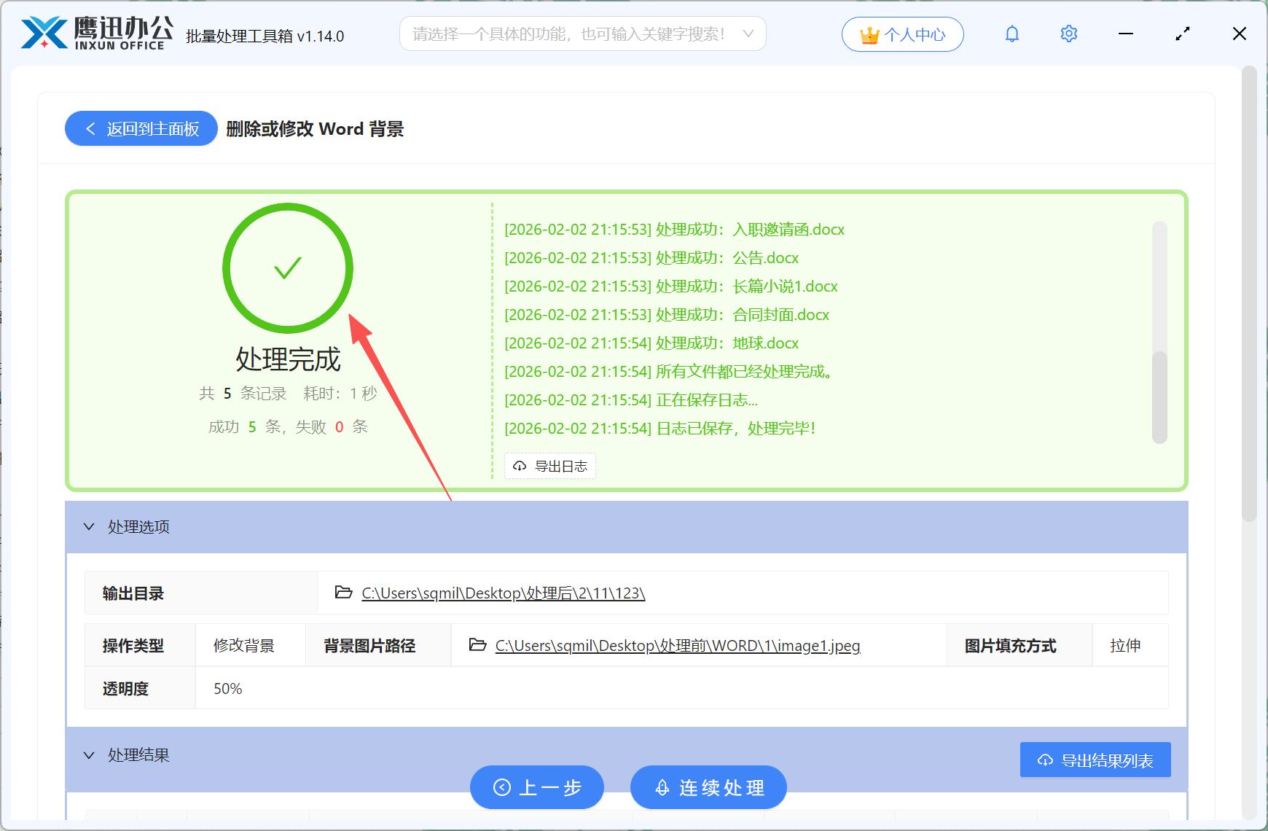This screenshot has height=831, width=1268.
Task: Click the crown icon in 个人中心
Action: (869, 33)
